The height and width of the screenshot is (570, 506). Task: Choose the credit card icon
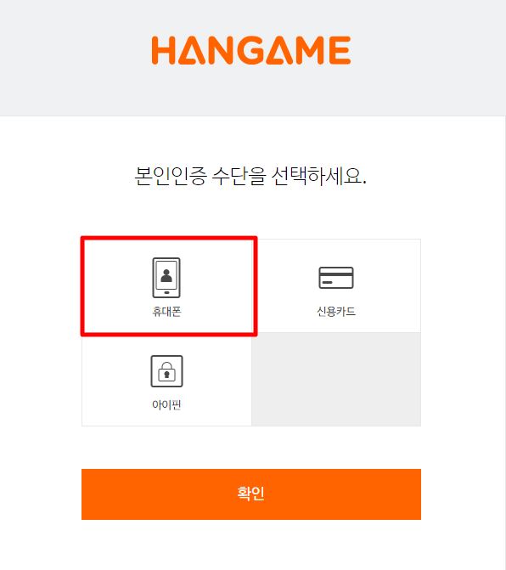336,278
